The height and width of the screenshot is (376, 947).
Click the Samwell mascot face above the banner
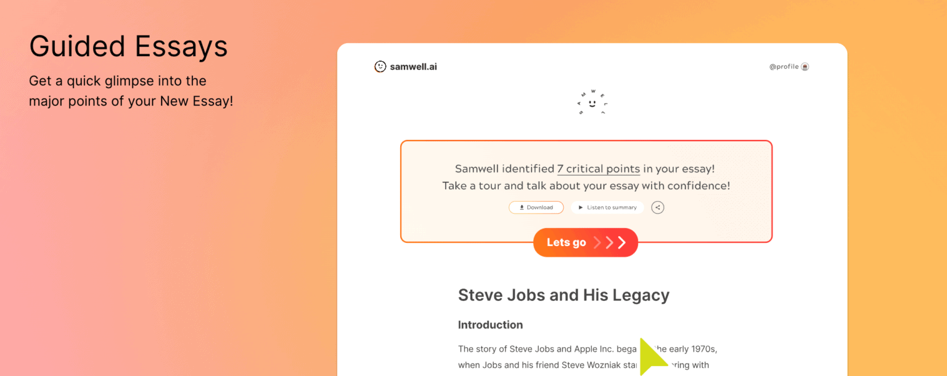point(592,103)
